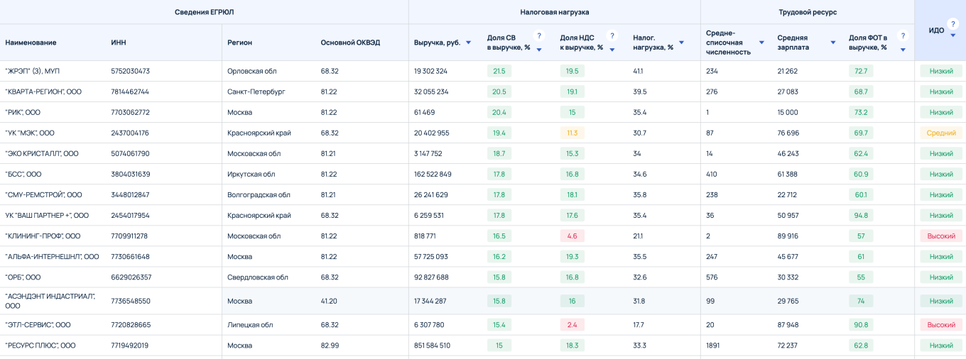Open help tooltip for Доля НДС к выручке
The height and width of the screenshot is (359, 966).
[612, 36]
